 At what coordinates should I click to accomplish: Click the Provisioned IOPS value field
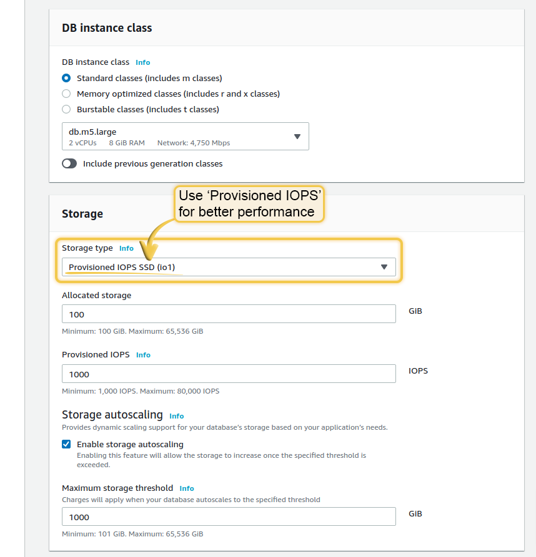coord(229,374)
